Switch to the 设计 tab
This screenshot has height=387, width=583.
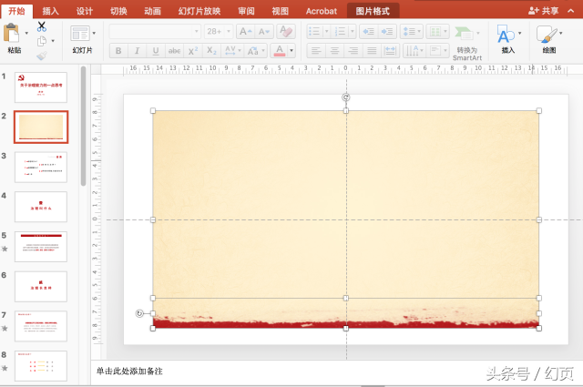85,11
